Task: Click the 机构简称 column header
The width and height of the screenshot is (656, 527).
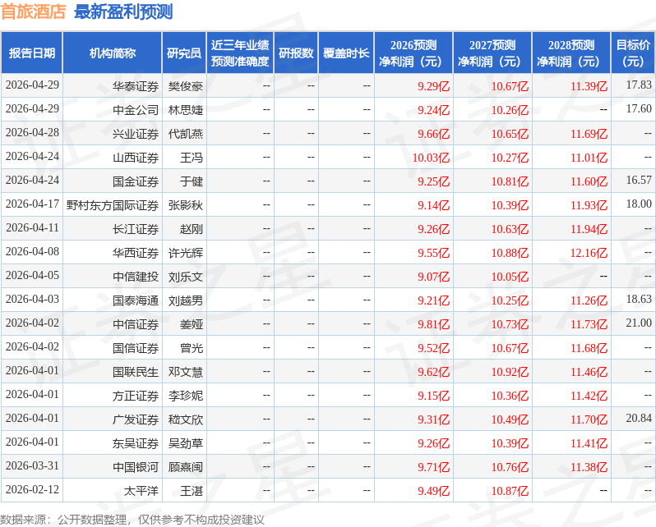Action: point(112,53)
